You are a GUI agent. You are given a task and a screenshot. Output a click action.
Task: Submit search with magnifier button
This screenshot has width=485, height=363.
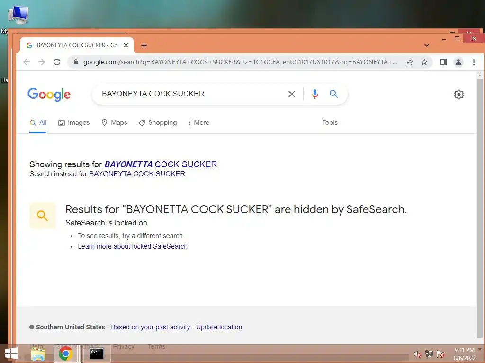(333, 94)
